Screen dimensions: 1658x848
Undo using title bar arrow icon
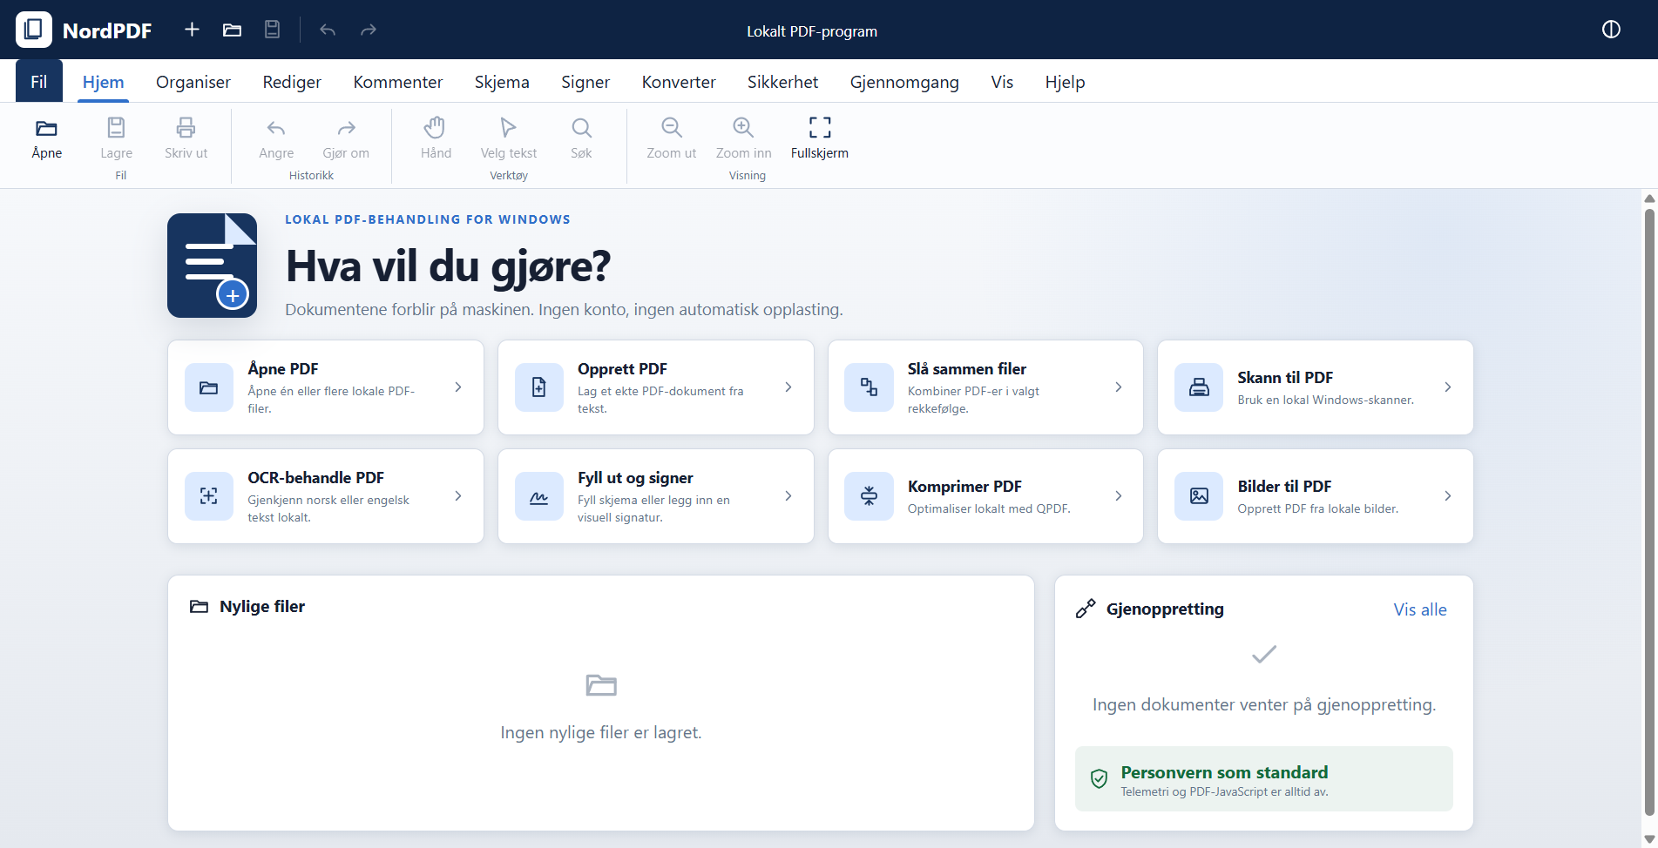[x=328, y=30]
